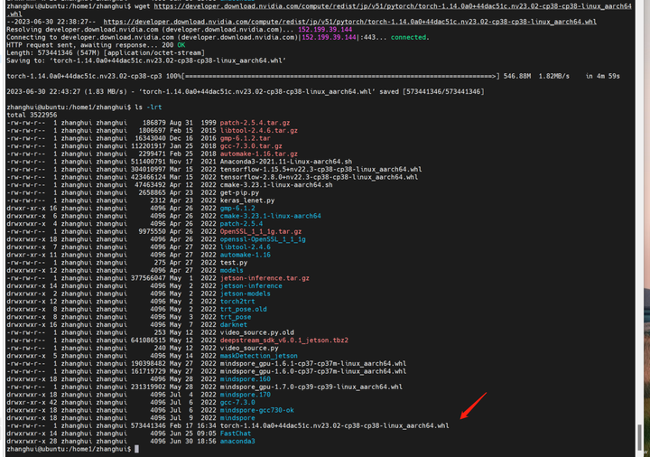Select file name patch-2.5.4.tar.gz
The width and height of the screenshot is (650, 457).
(255, 123)
